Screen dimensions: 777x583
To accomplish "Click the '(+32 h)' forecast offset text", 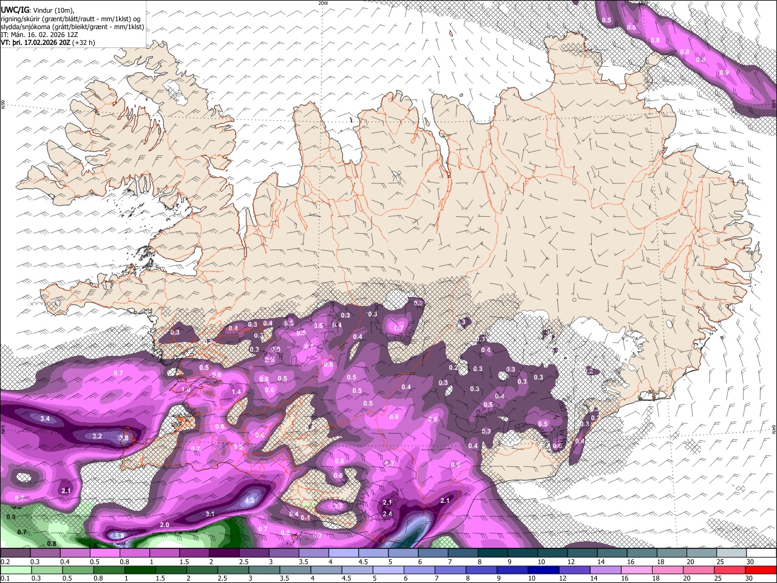I will (x=84, y=43).
